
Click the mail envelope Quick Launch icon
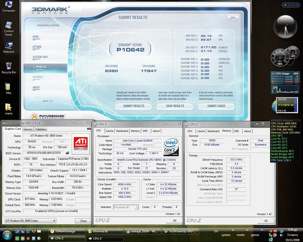coord(39,231)
